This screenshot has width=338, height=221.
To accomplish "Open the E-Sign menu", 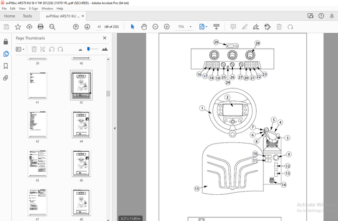I will click(33, 8).
